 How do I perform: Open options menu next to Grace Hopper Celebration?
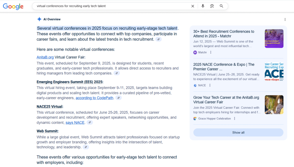tap(235, 118)
